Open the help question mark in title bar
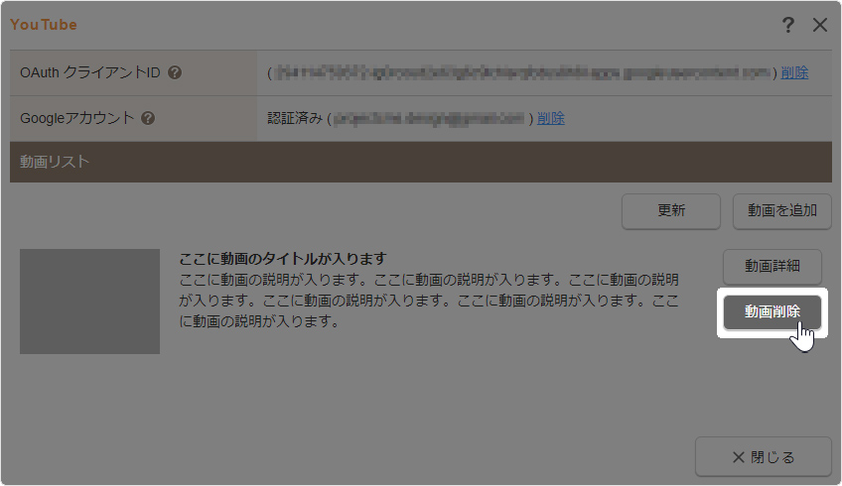The height and width of the screenshot is (486, 842). [787, 25]
